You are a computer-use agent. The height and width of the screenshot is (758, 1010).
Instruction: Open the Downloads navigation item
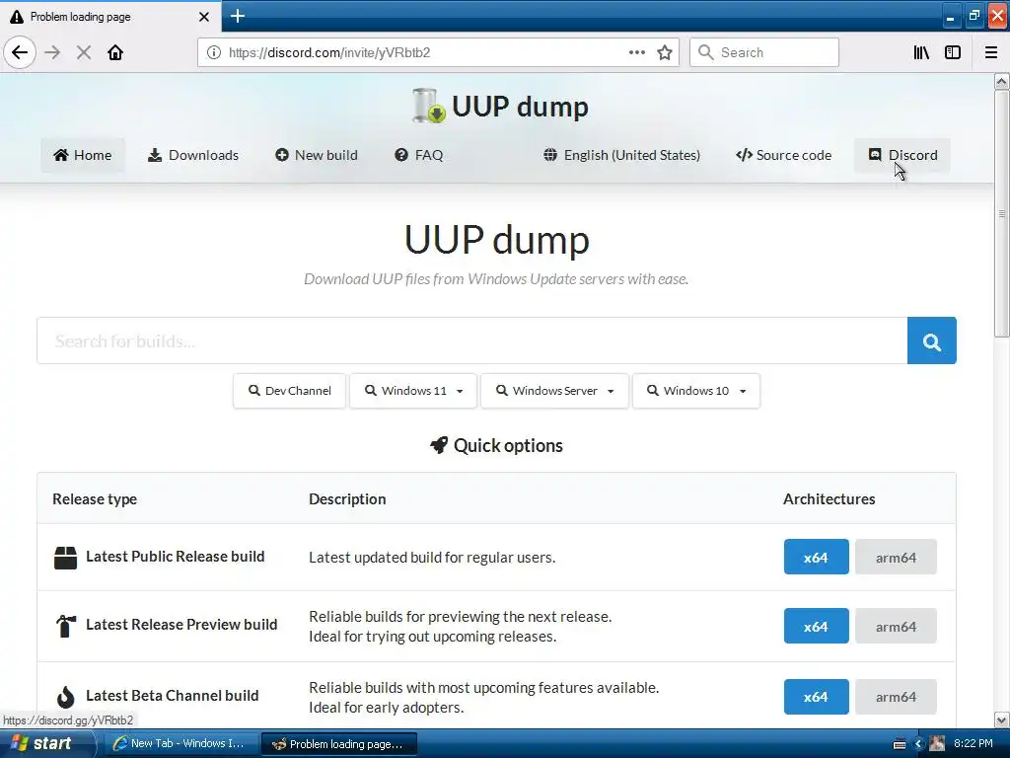coord(193,155)
